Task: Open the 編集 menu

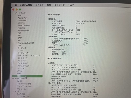Action: coord(49,5)
